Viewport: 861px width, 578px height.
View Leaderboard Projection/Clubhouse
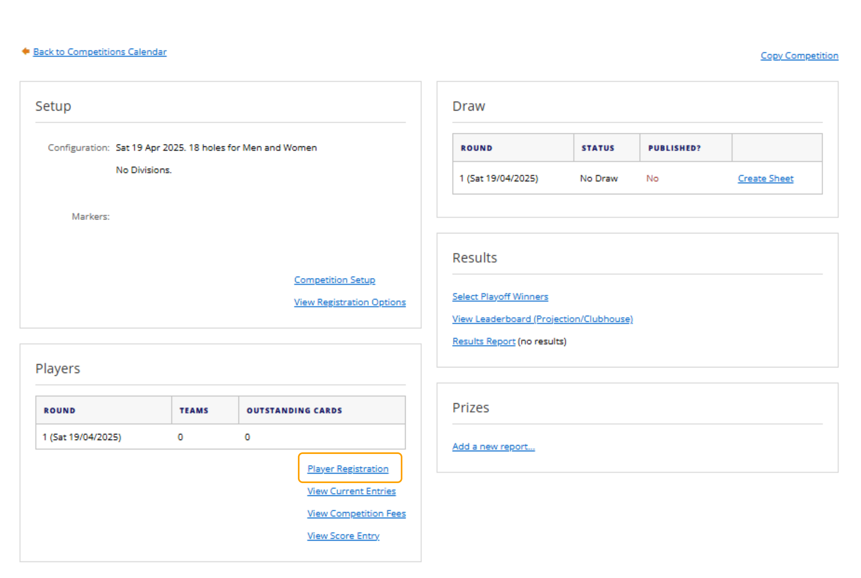click(x=542, y=319)
